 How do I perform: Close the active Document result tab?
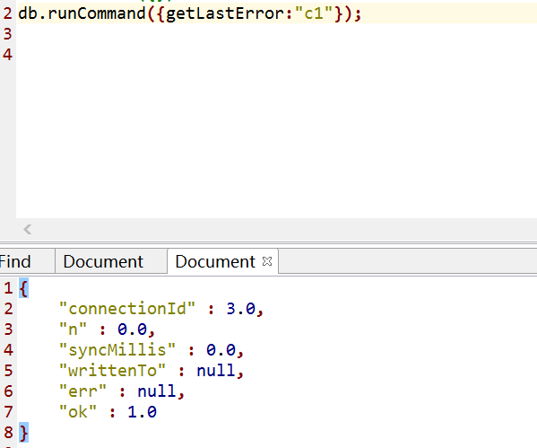coord(267,261)
